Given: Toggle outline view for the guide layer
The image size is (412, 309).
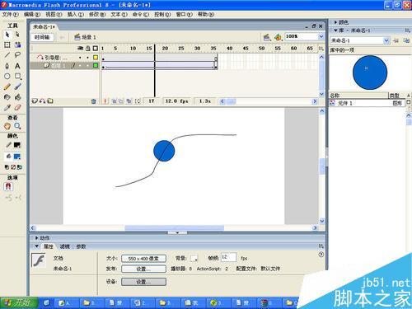Looking at the screenshot, I should (x=96, y=58).
